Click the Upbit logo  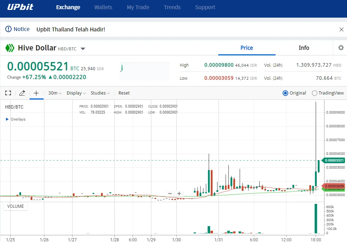[20, 7]
